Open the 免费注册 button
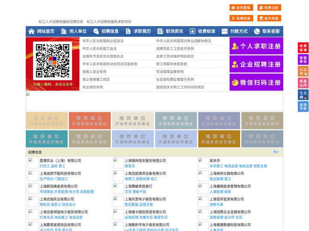 click(x=269, y=8)
